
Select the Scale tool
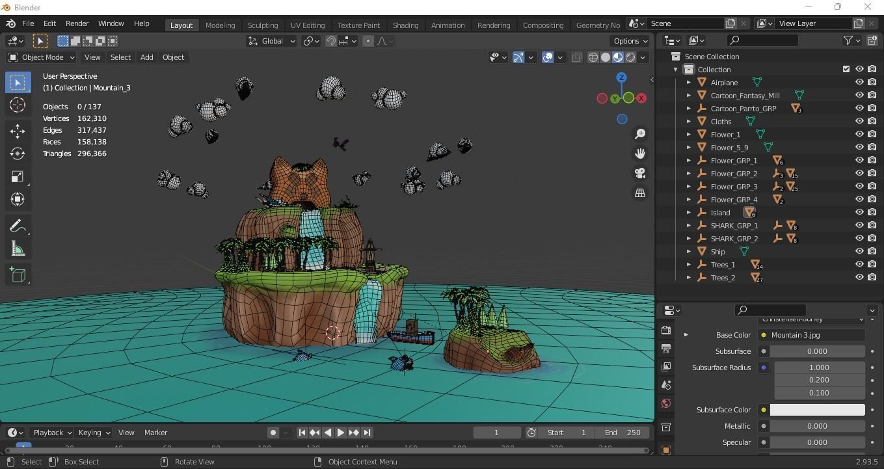tap(18, 176)
